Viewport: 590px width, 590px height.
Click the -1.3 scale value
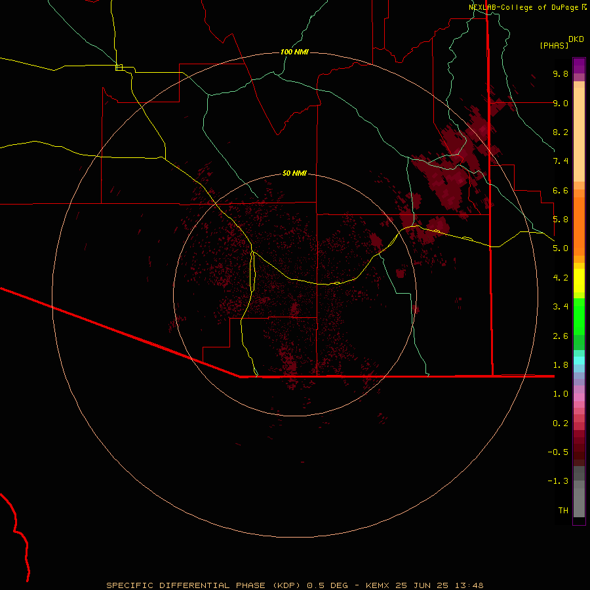[558, 481]
